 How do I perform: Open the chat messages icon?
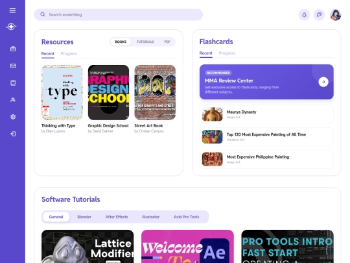tap(319, 15)
